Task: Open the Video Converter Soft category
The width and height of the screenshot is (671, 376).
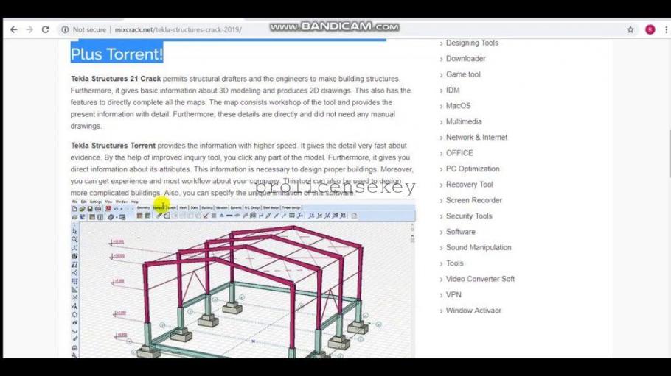Action: (480, 279)
